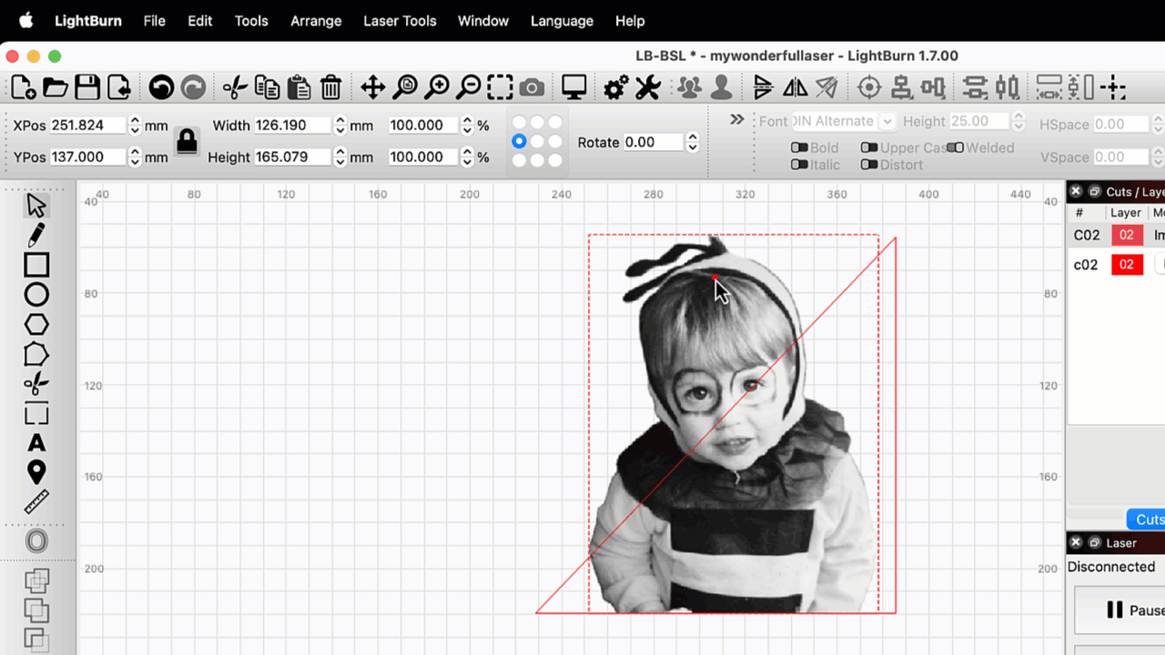Click the Width value stepper arrows
1165x655 pixels.
340,126
